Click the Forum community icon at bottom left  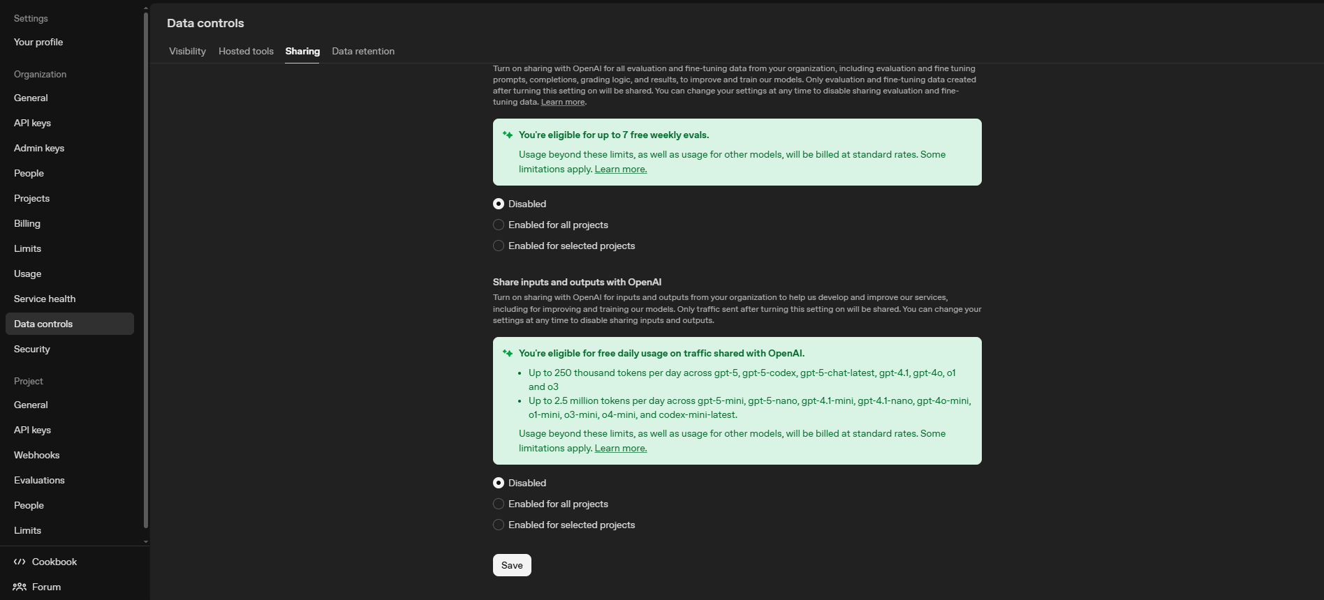click(20, 587)
